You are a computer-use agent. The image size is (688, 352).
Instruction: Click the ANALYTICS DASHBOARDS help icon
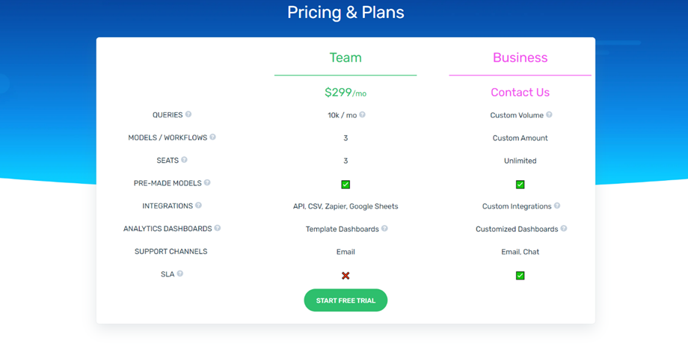pyautogui.click(x=218, y=229)
